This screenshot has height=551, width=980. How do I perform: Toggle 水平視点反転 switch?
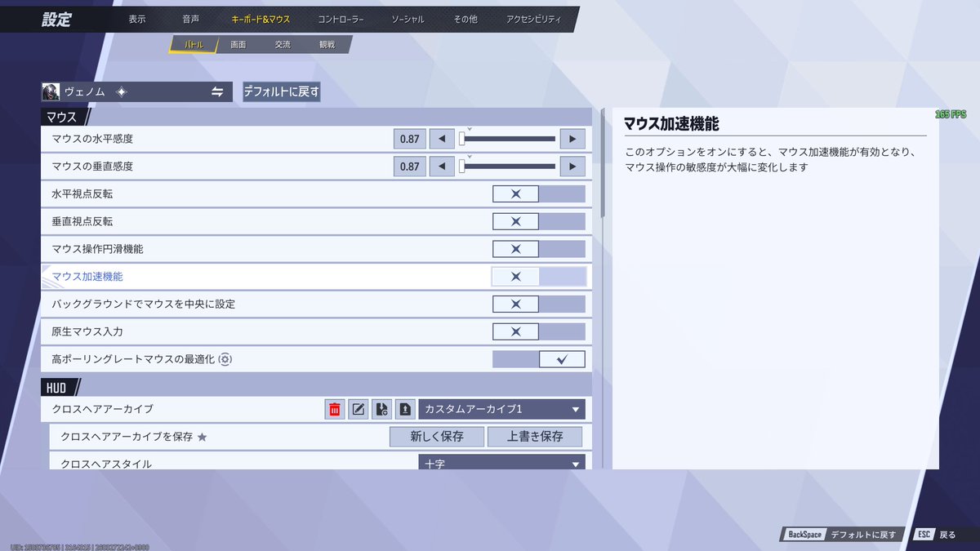(539, 194)
